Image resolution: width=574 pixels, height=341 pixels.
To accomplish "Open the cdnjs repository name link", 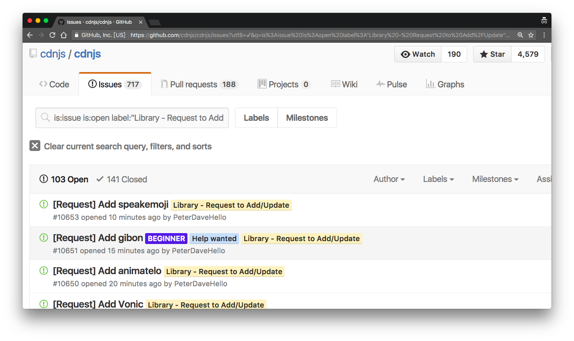I will 87,54.
